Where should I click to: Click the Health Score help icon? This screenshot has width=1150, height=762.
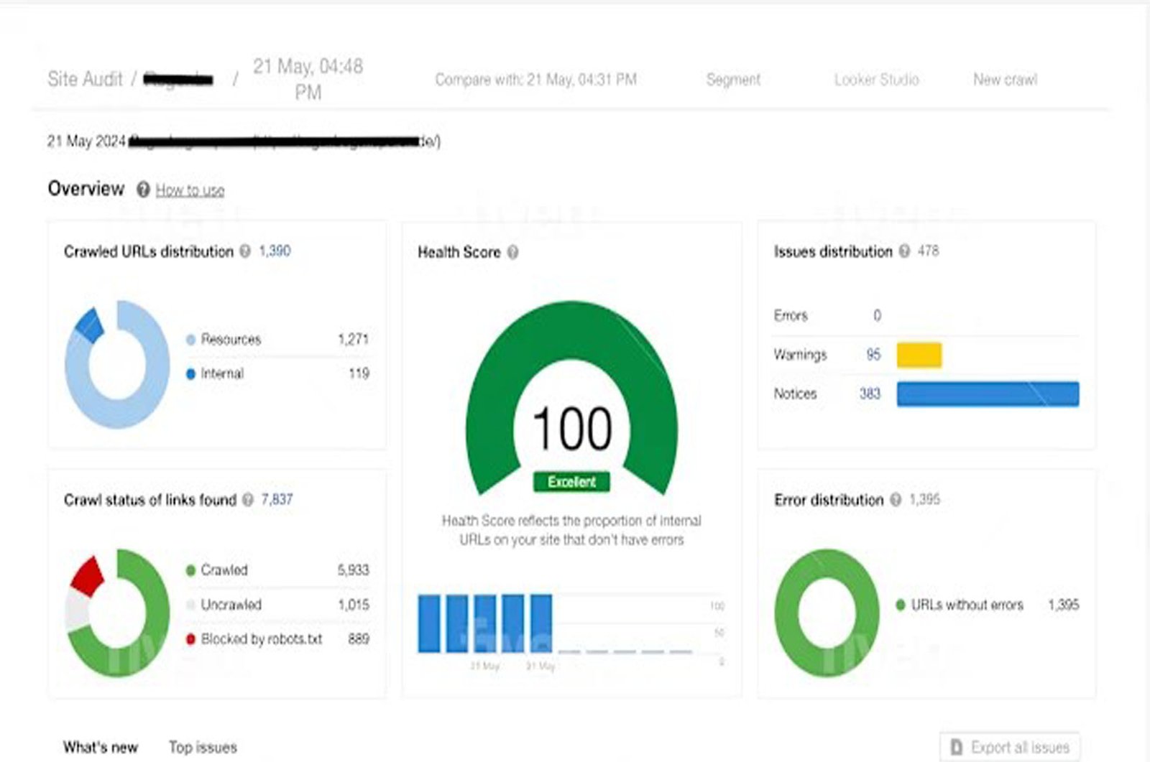coord(512,252)
